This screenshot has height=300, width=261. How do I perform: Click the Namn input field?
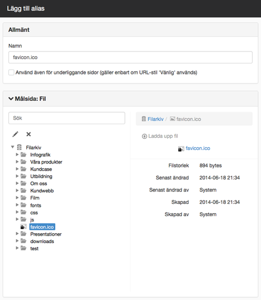pos(130,57)
